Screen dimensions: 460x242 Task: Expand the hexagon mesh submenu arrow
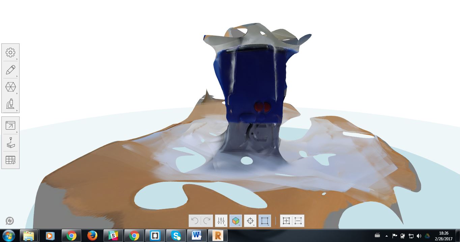(x=17, y=93)
